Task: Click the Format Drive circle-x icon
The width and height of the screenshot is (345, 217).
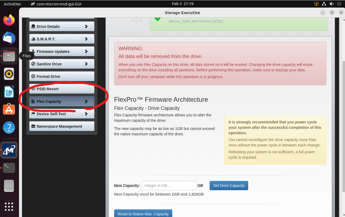Action: 33,76
